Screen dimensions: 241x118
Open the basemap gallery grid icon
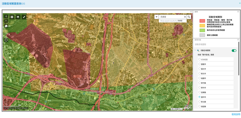tap(12, 17)
